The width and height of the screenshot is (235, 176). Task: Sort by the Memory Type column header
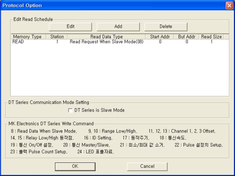click(x=27, y=37)
